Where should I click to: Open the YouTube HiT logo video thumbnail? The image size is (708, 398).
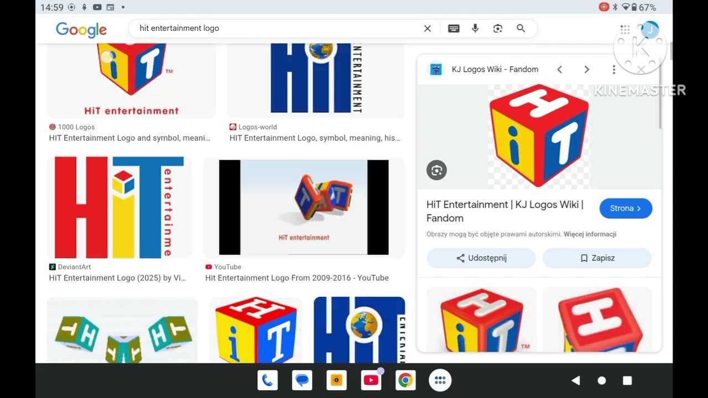[x=304, y=207]
